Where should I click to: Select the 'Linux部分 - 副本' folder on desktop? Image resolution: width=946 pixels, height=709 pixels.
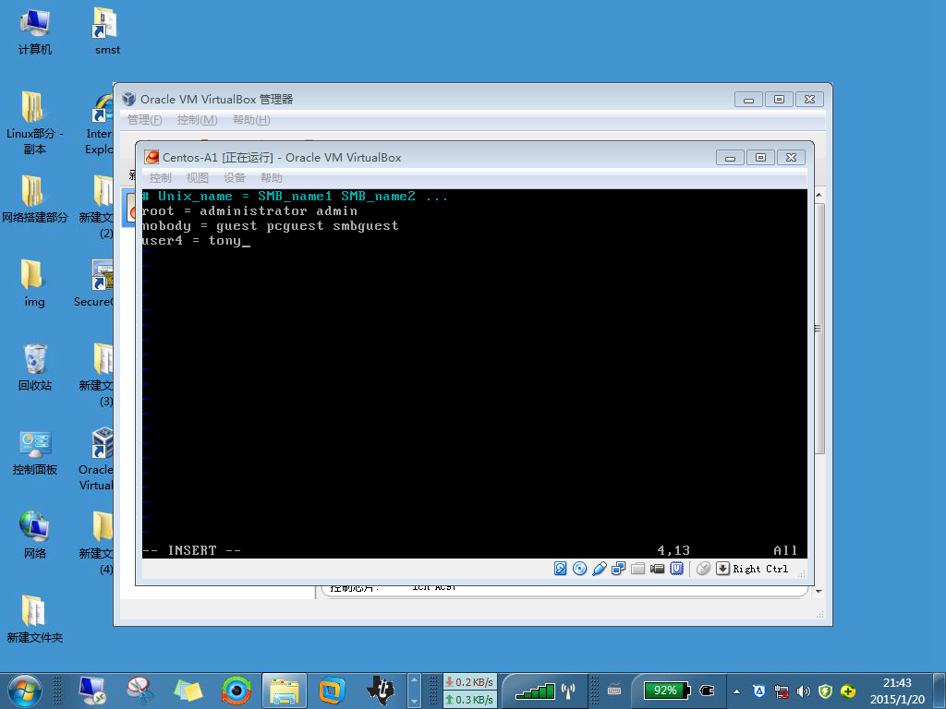pos(34,123)
